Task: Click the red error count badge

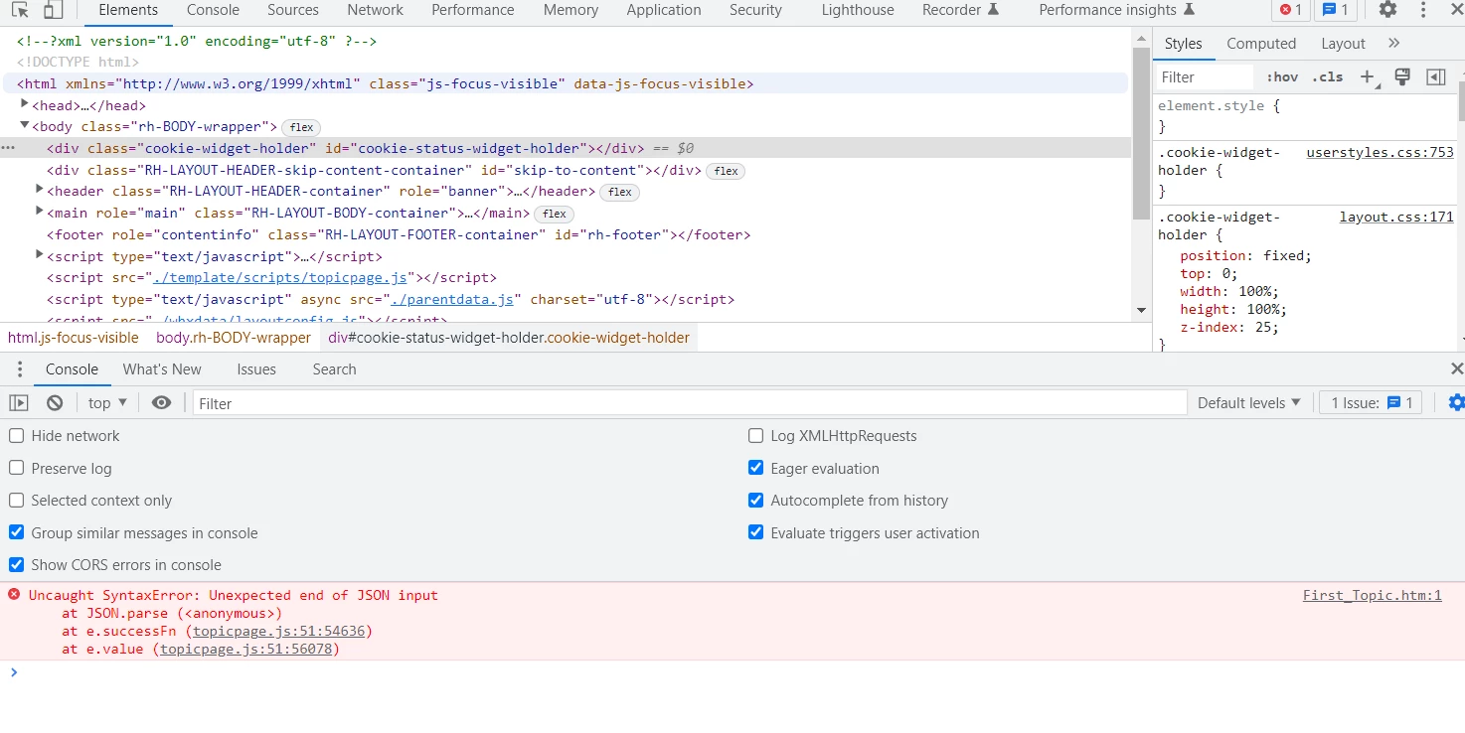Action: point(1290,10)
